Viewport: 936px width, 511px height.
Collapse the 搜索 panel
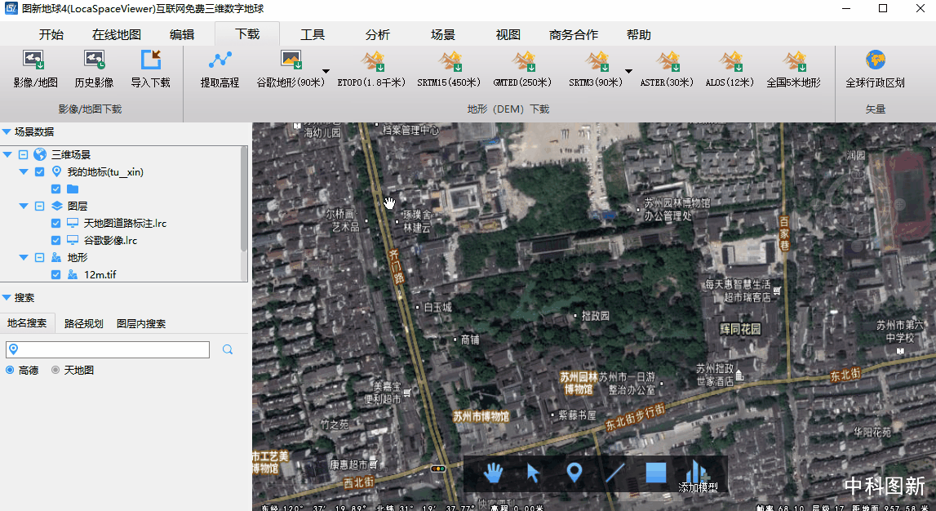point(7,297)
